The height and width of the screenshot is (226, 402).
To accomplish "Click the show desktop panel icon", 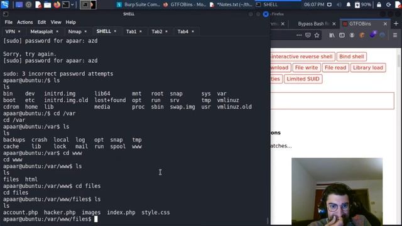I will 19,4.
